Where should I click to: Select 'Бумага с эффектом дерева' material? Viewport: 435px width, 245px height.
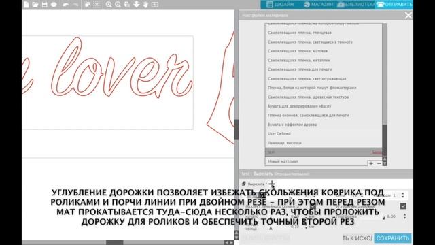pyautogui.click(x=324, y=125)
